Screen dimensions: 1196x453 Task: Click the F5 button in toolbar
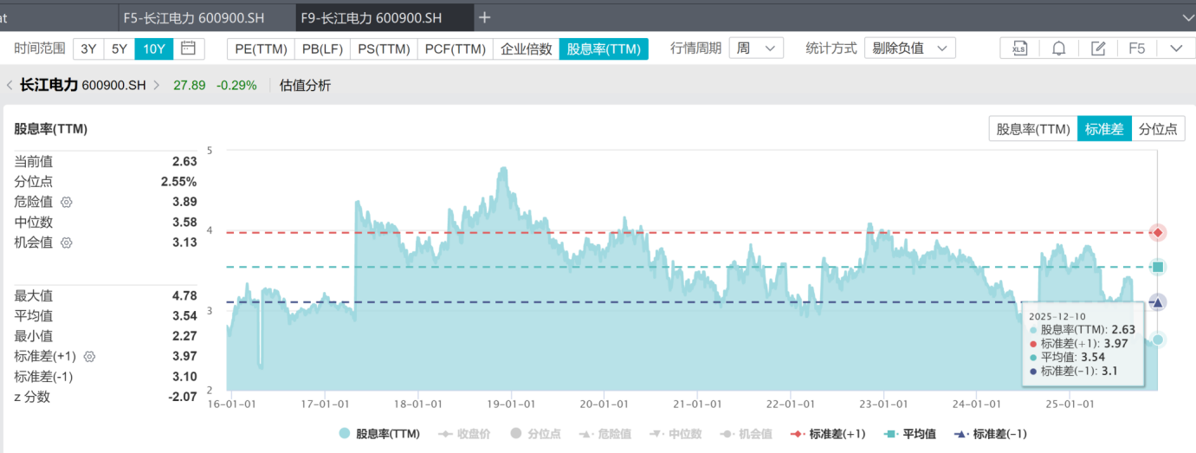pos(1137,49)
